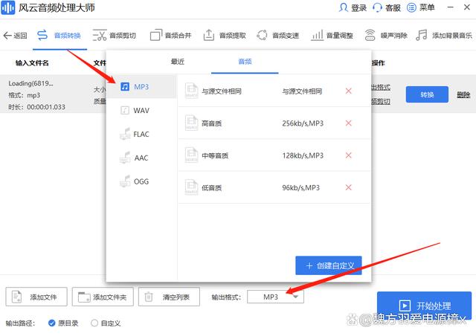Open the 音频合并 merge tool
This screenshot has height=336, width=476.
[171, 36]
